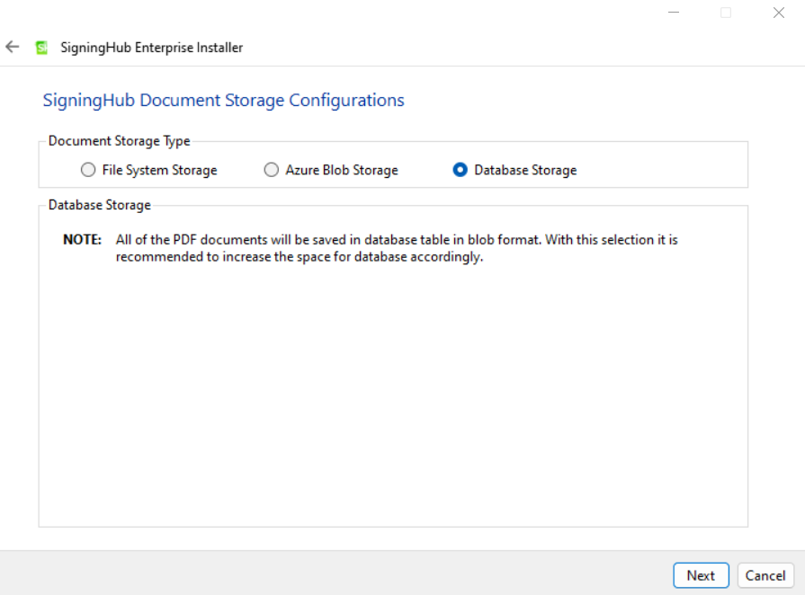Click the Document Storage Type group label
This screenshot has width=805, height=595.
pos(119,141)
